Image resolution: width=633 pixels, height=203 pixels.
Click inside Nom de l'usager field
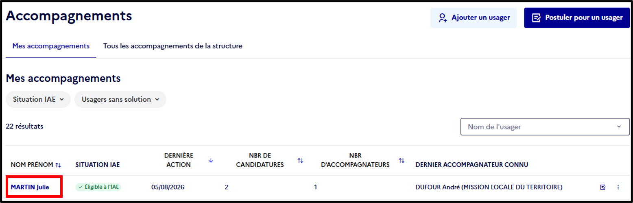click(545, 127)
